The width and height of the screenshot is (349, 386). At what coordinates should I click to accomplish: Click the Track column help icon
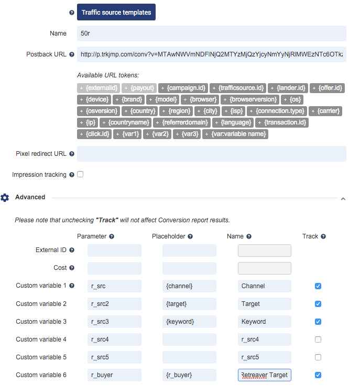click(x=323, y=236)
